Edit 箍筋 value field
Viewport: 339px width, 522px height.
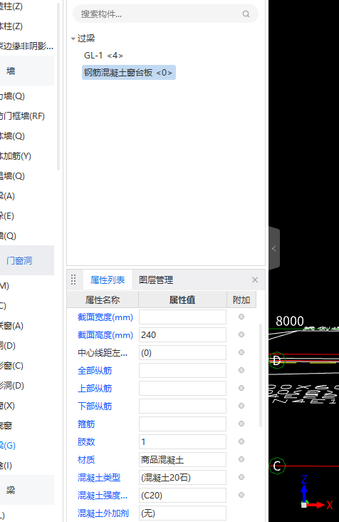[x=182, y=424]
